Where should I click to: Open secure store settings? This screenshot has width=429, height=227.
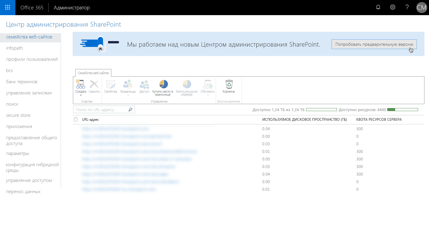18,115
